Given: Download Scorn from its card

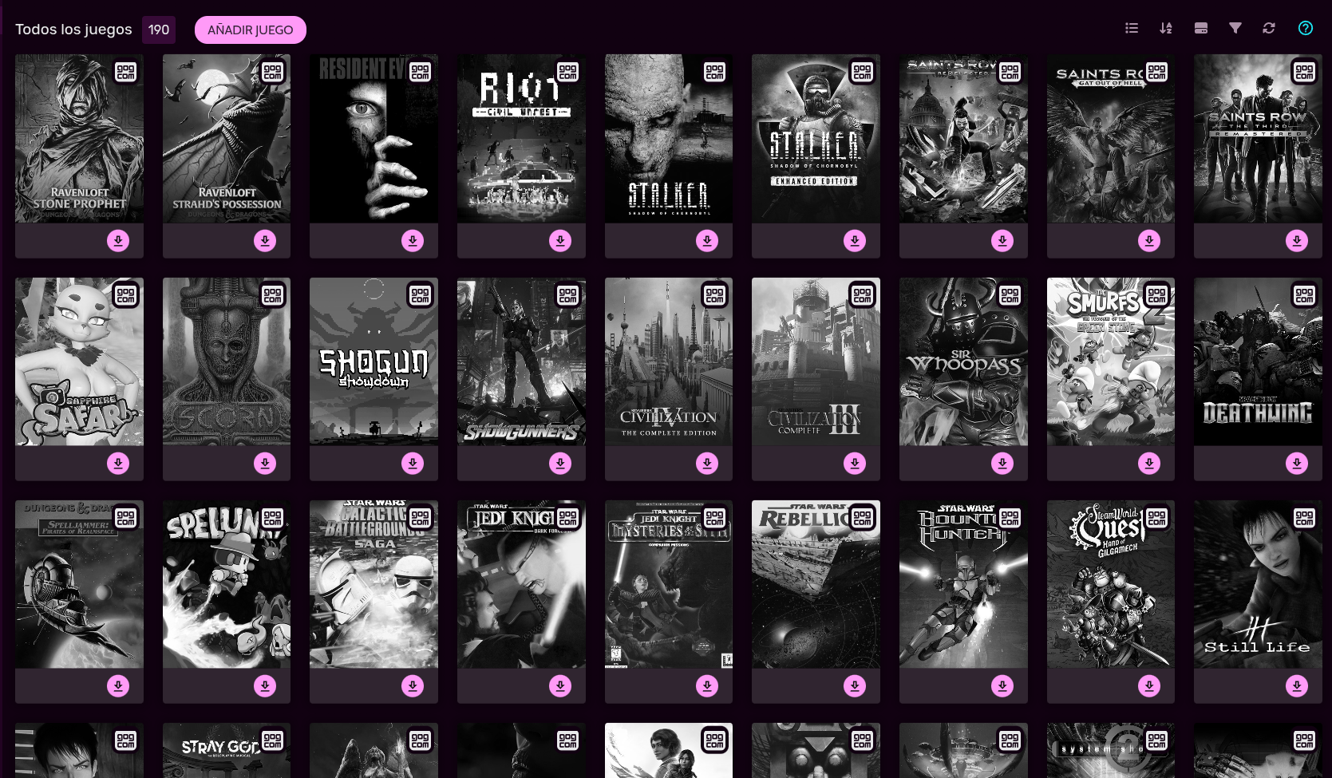Looking at the screenshot, I should click(265, 463).
